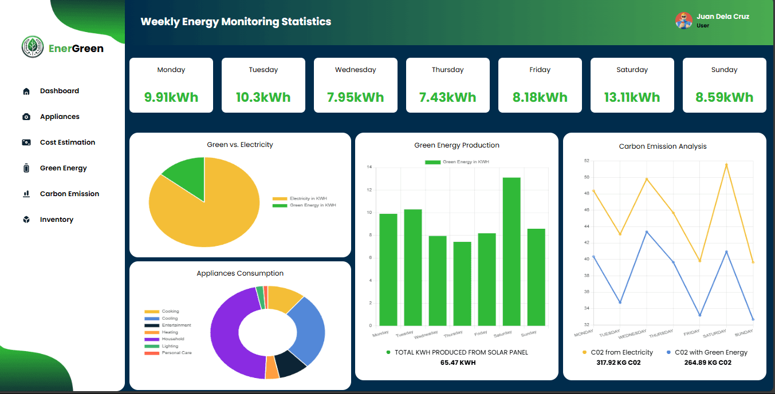Click the EnerGreen brand name

[76, 48]
